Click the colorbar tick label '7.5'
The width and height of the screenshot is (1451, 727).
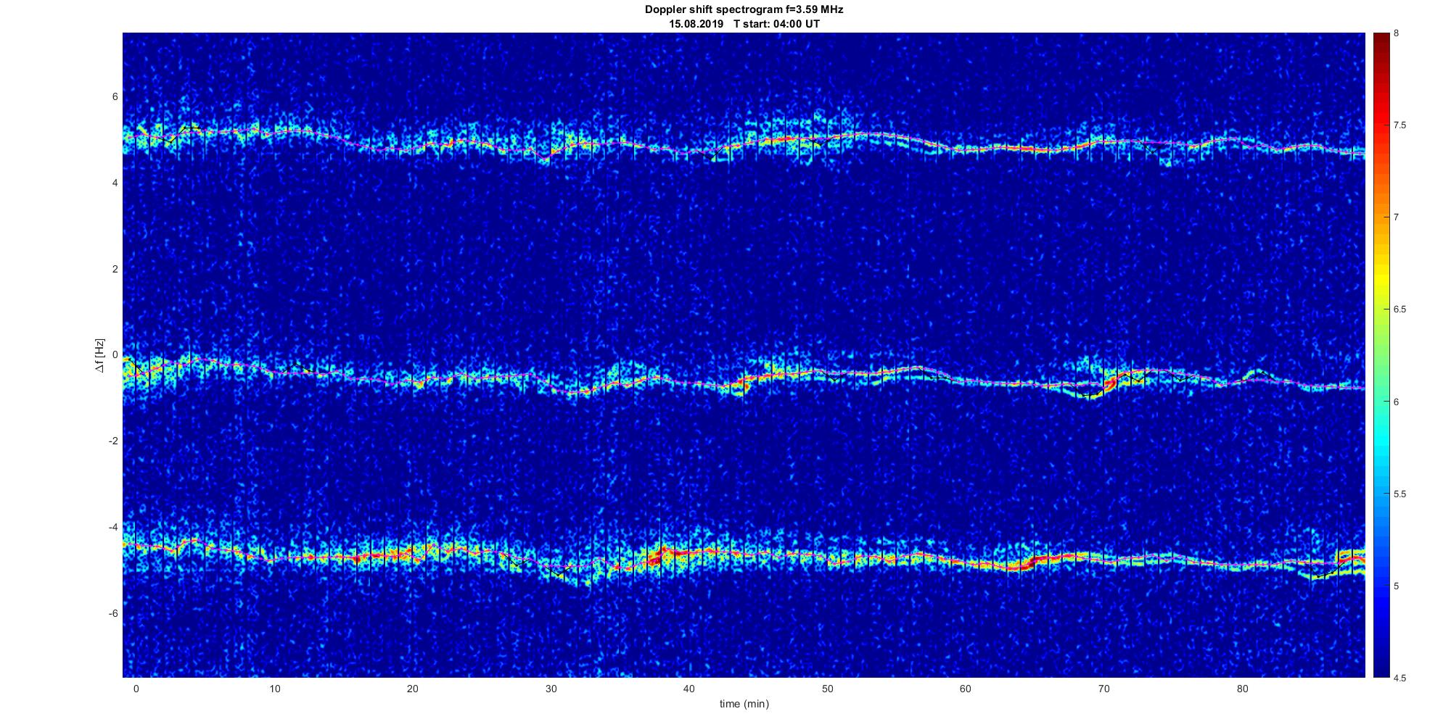coord(1399,125)
